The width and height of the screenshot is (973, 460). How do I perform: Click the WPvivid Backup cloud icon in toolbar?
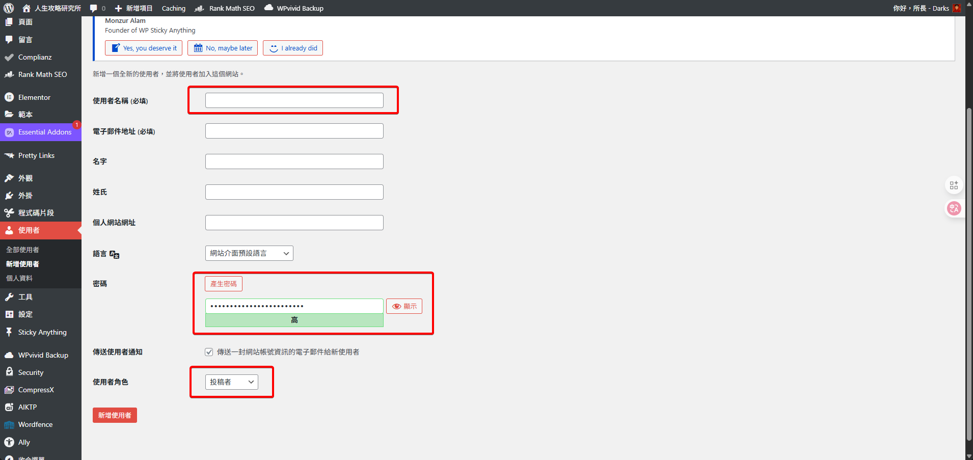268,8
